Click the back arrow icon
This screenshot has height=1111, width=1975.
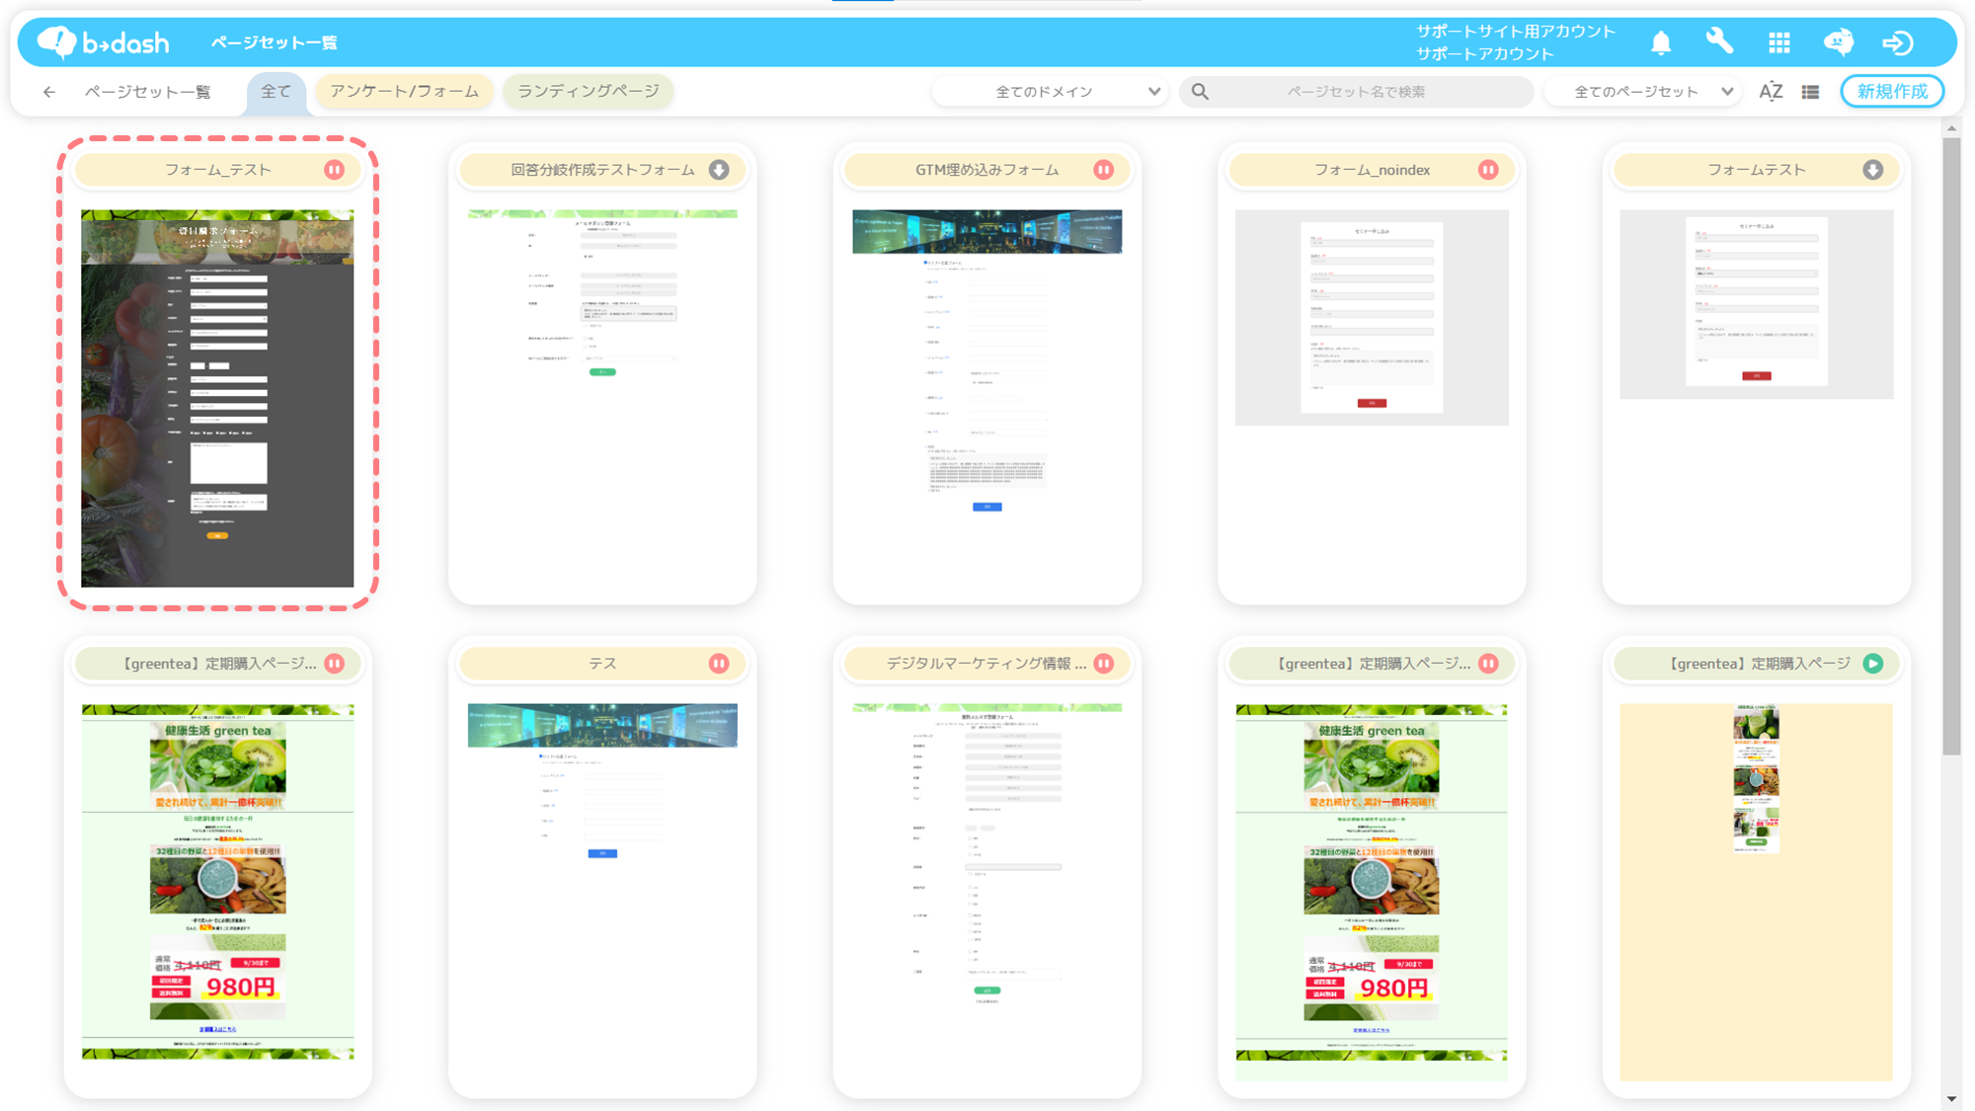point(48,92)
